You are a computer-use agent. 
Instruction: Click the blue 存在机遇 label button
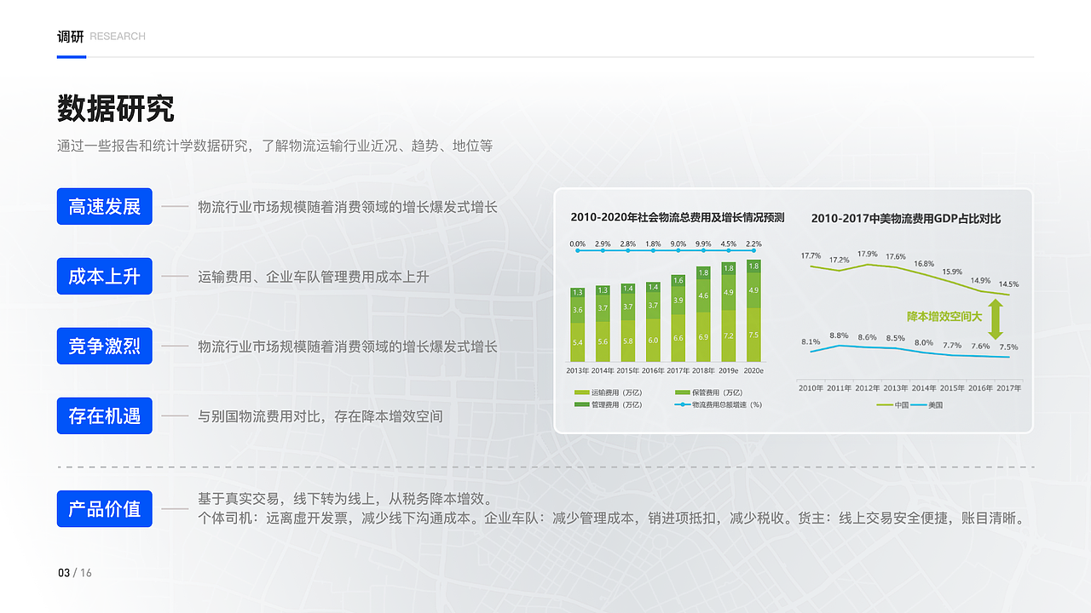pos(104,415)
